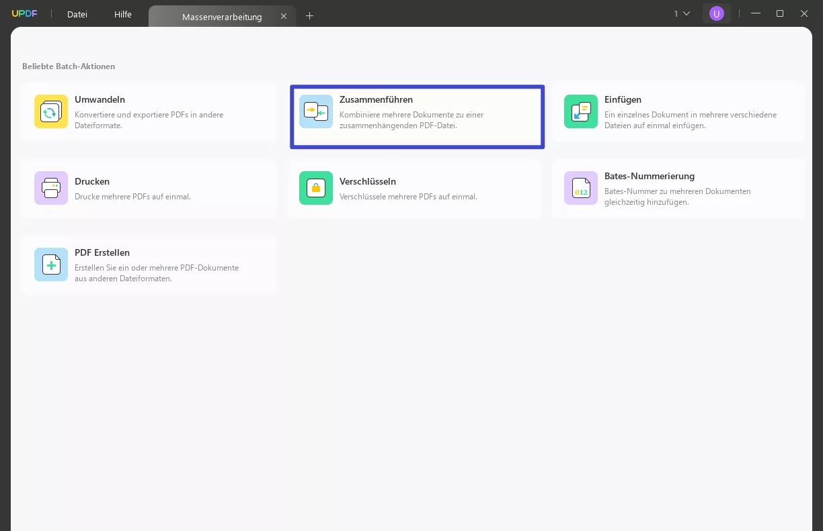Image resolution: width=823 pixels, height=531 pixels.
Task: Open the tab count dropdown
Action: click(680, 13)
